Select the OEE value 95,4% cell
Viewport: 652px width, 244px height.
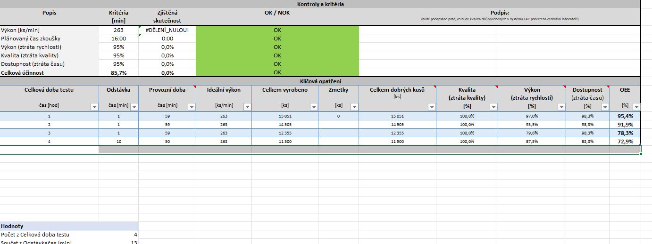625,116
